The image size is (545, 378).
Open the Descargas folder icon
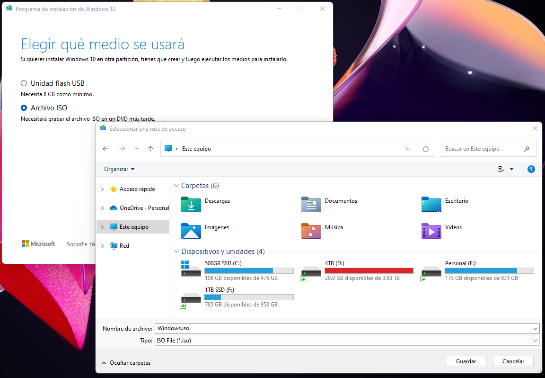coord(191,205)
